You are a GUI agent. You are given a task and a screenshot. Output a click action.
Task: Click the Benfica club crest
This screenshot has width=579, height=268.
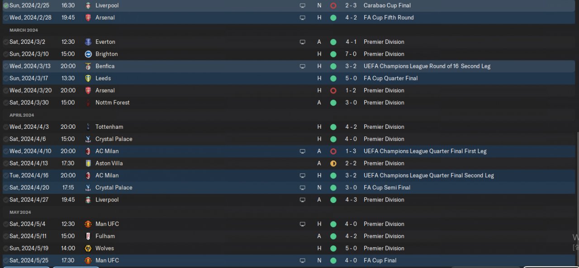88,66
